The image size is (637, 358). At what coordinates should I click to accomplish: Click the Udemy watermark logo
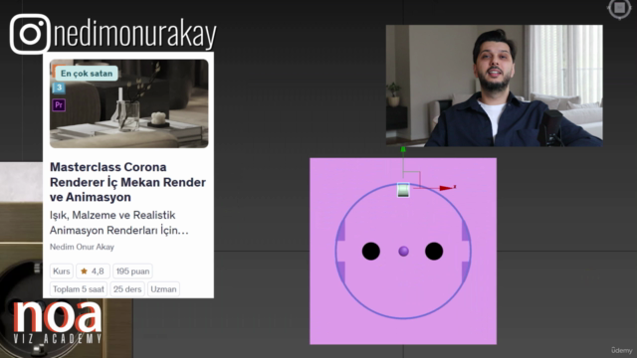(x=621, y=350)
